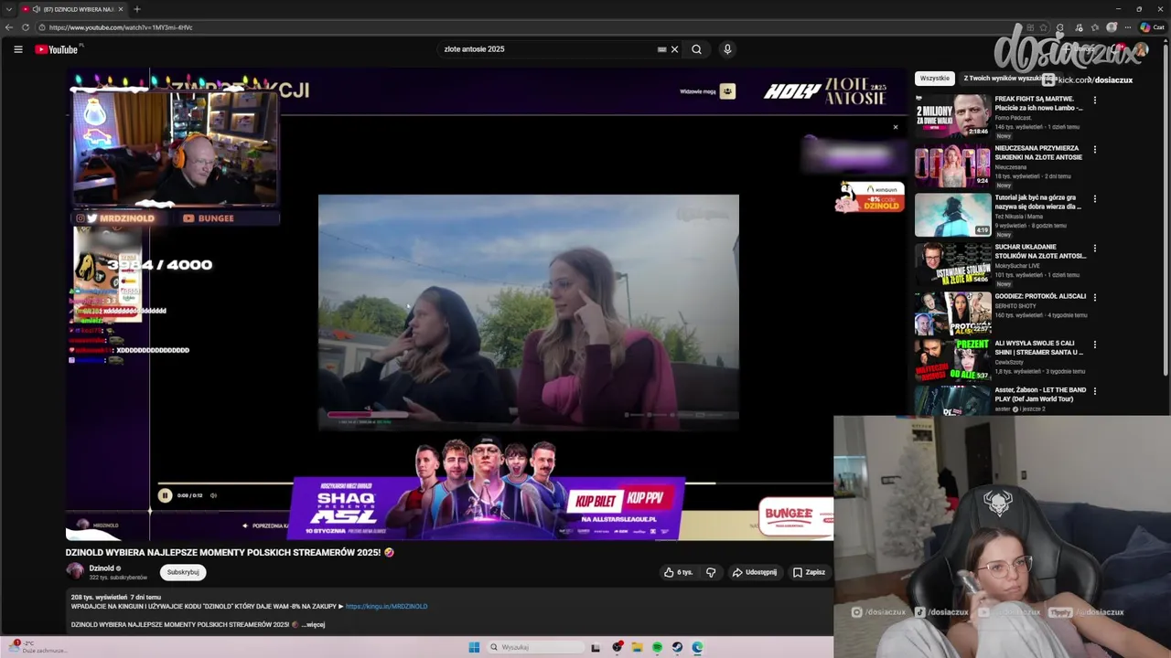Click the 'SERHITO SHOTY' channel name
This screenshot has height=658, width=1171.
[1015, 306]
